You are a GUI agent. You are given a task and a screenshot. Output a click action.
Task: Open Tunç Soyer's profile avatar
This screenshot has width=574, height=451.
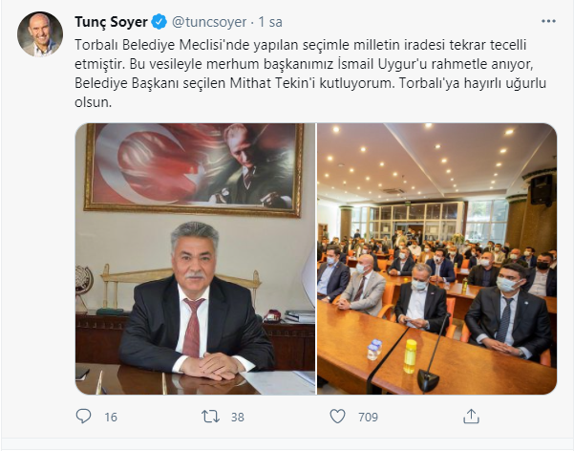(x=40, y=34)
